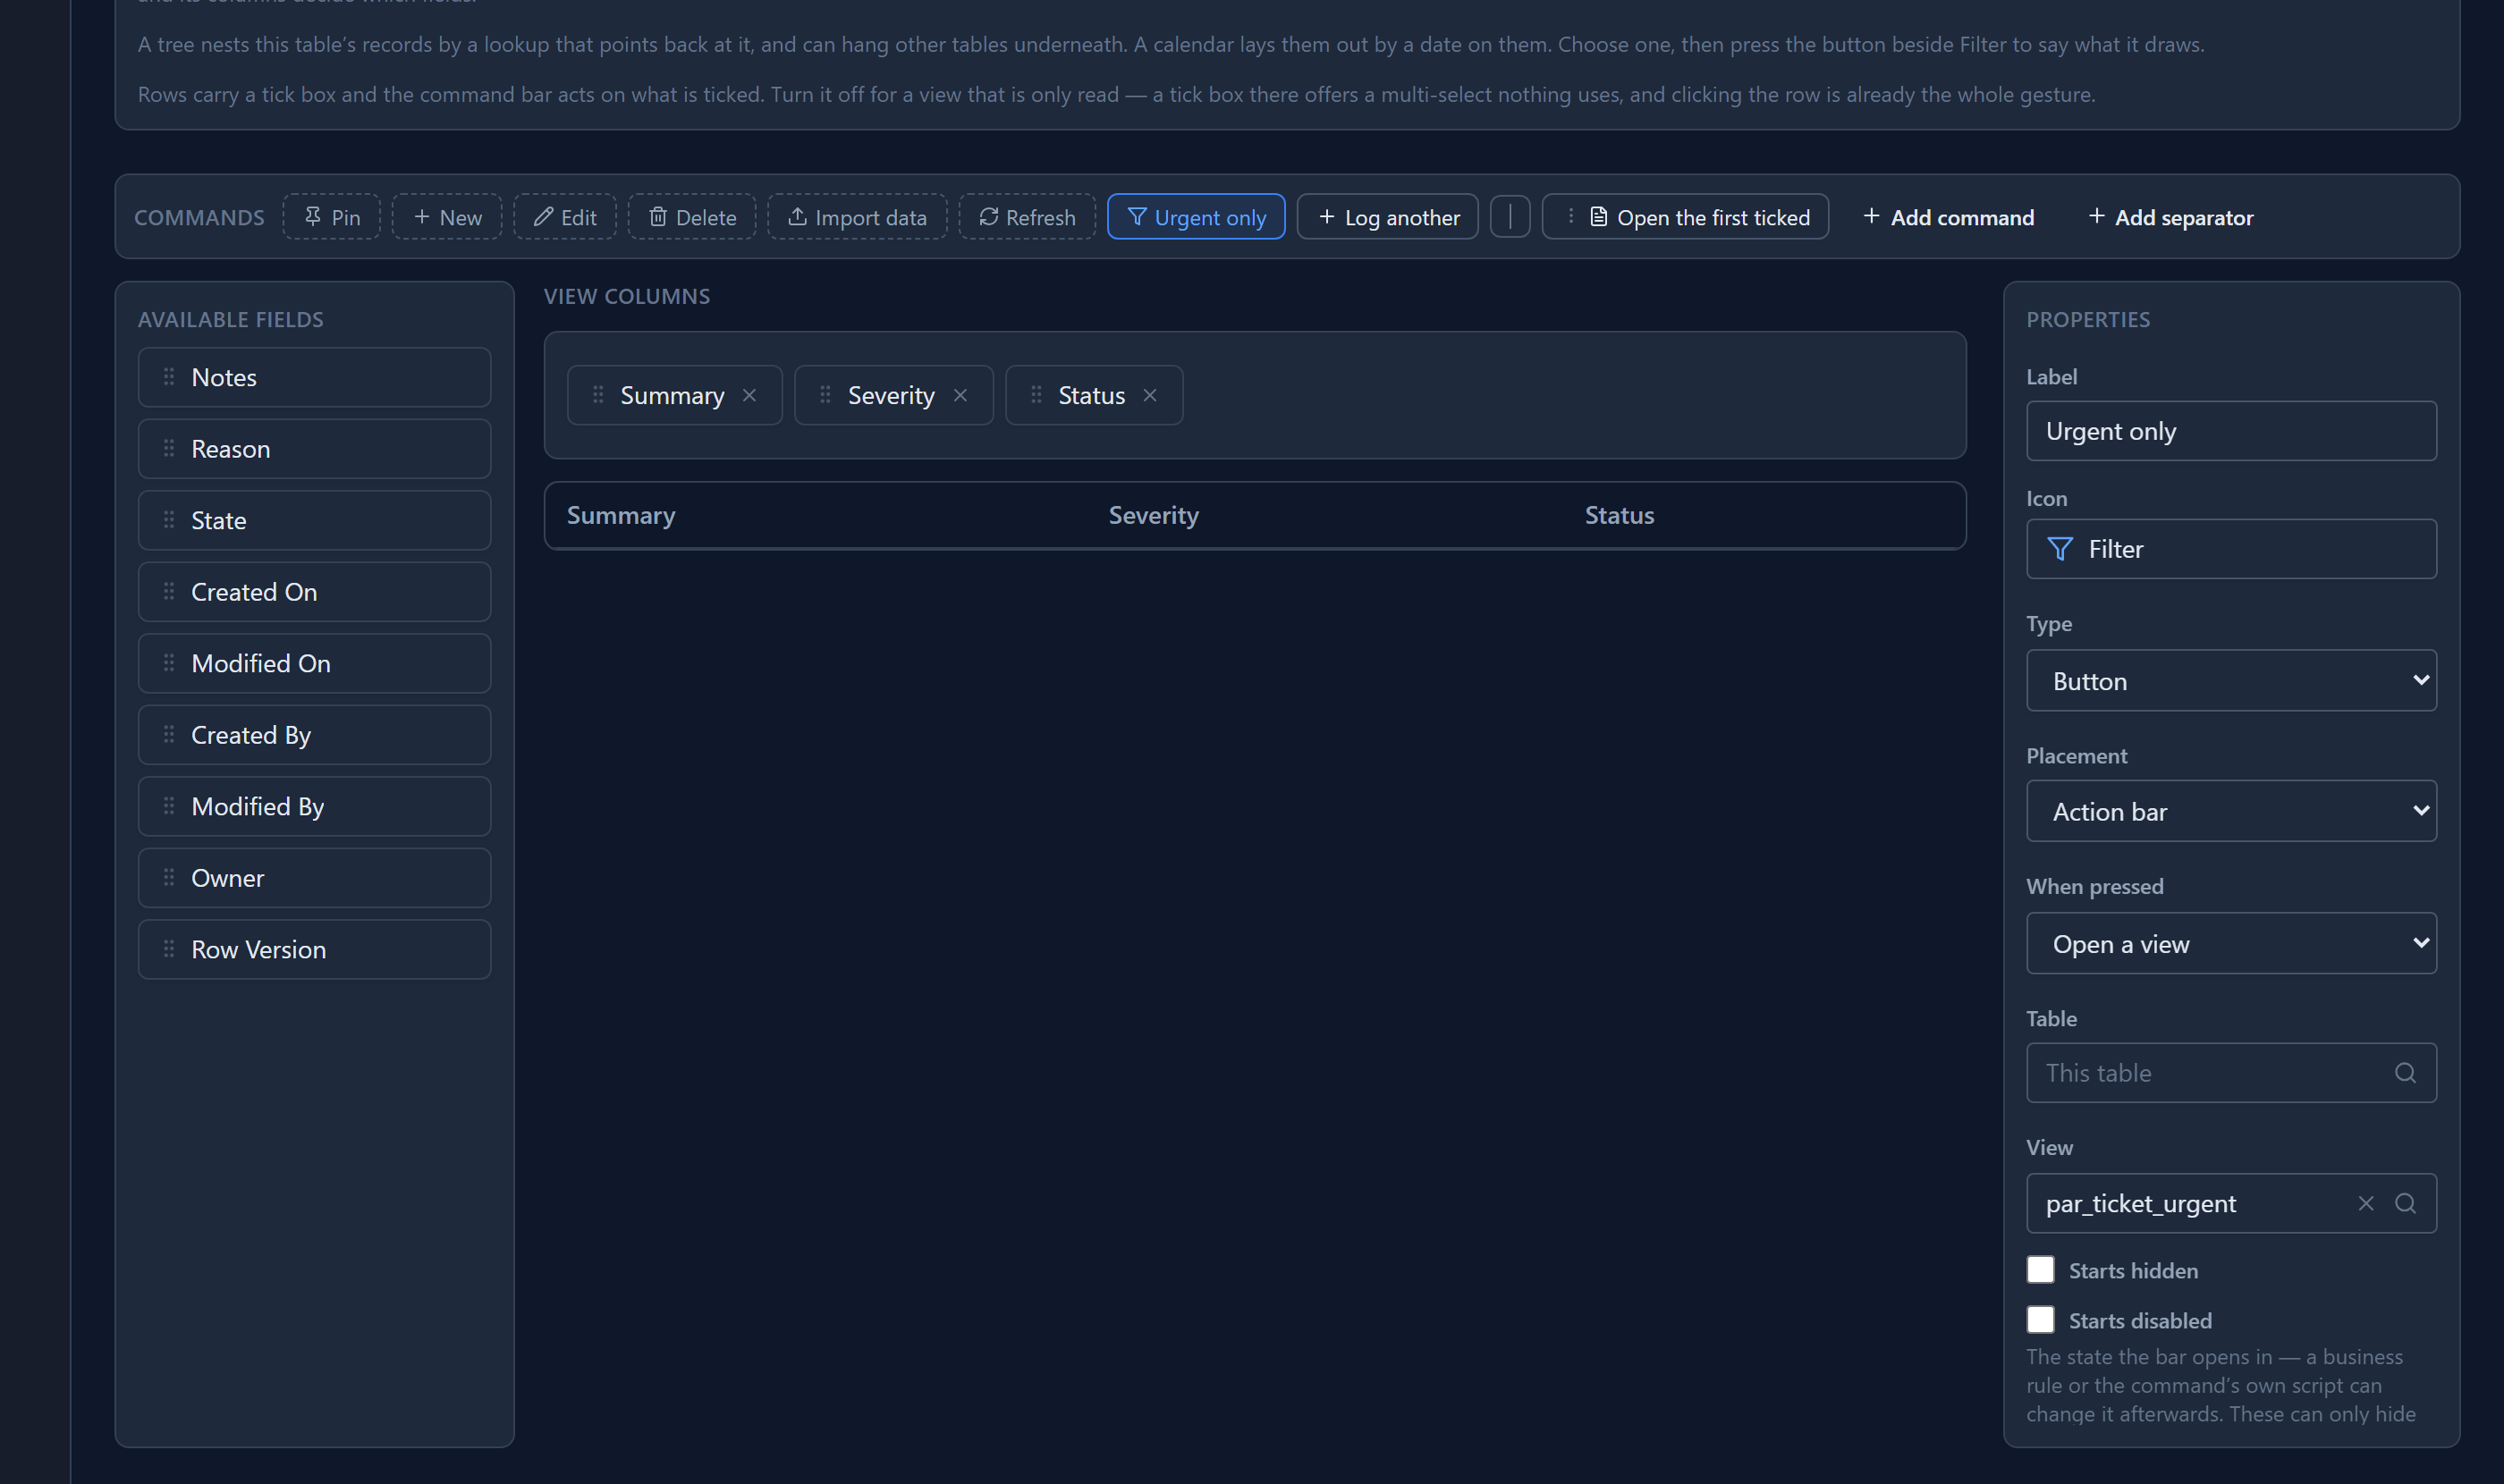Click the Pin command button
The height and width of the screenshot is (1484, 2504).
coord(331,217)
